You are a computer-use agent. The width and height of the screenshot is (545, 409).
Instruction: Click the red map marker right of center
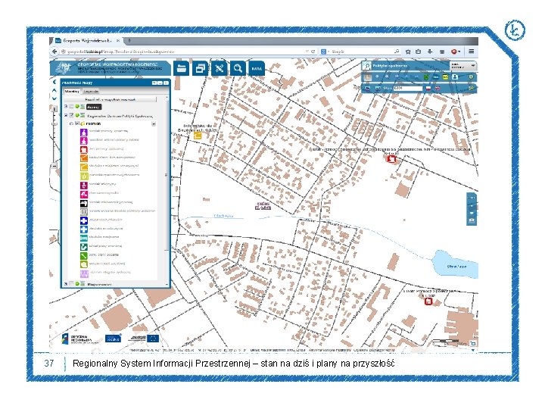[392, 159]
